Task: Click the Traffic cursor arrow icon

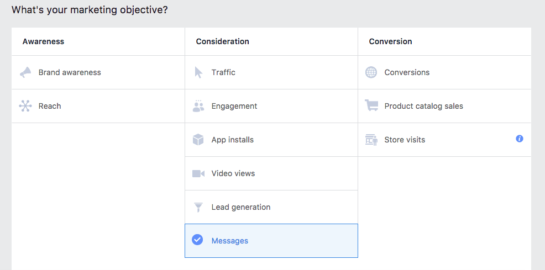Action: 198,72
